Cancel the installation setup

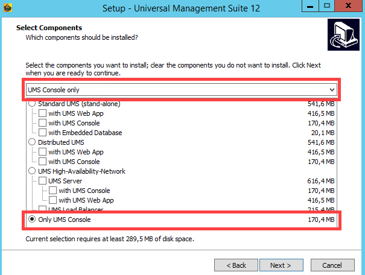[x=332, y=265]
